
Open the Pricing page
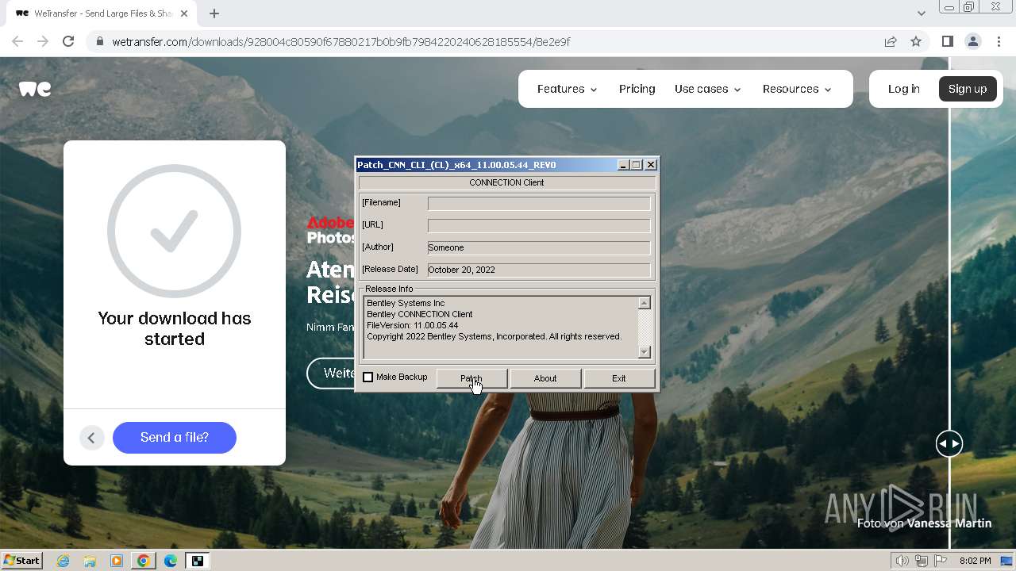pyautogui.click(x=637, y=89)
